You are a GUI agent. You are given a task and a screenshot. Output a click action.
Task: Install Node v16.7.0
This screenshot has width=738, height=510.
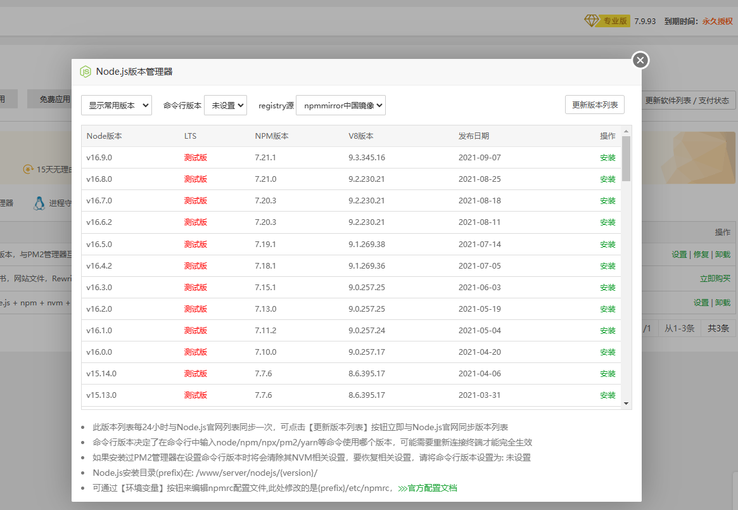click(x=608, y=201)
